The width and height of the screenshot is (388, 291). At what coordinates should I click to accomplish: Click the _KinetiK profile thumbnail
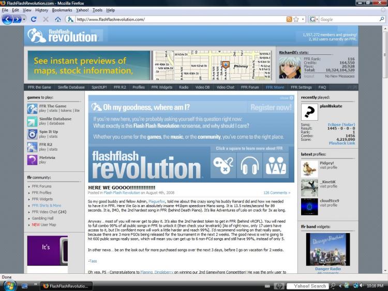(x=309, y=188)
